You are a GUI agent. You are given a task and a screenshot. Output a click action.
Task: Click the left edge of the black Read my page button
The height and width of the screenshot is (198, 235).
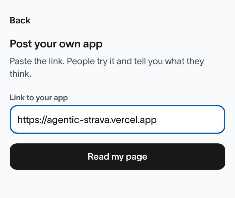pos(14,157)
